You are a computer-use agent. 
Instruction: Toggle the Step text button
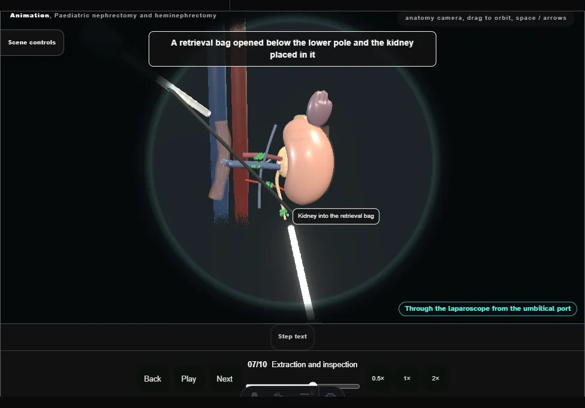point(292,337)
